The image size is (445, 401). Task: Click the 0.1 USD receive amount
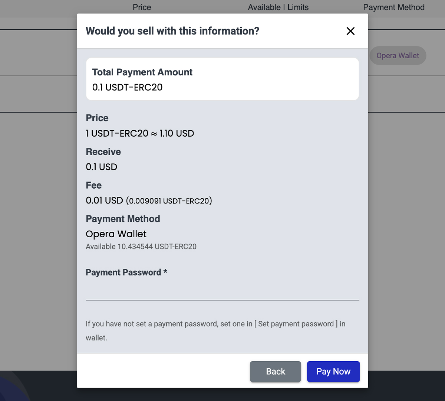[101, 167]
